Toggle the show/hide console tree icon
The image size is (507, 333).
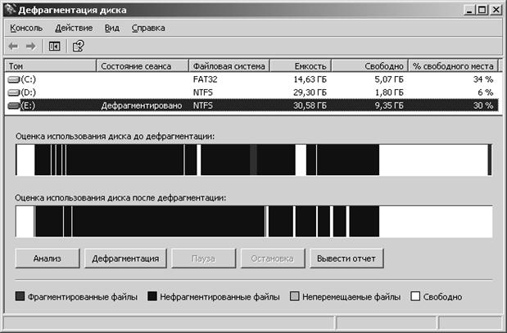54,47
